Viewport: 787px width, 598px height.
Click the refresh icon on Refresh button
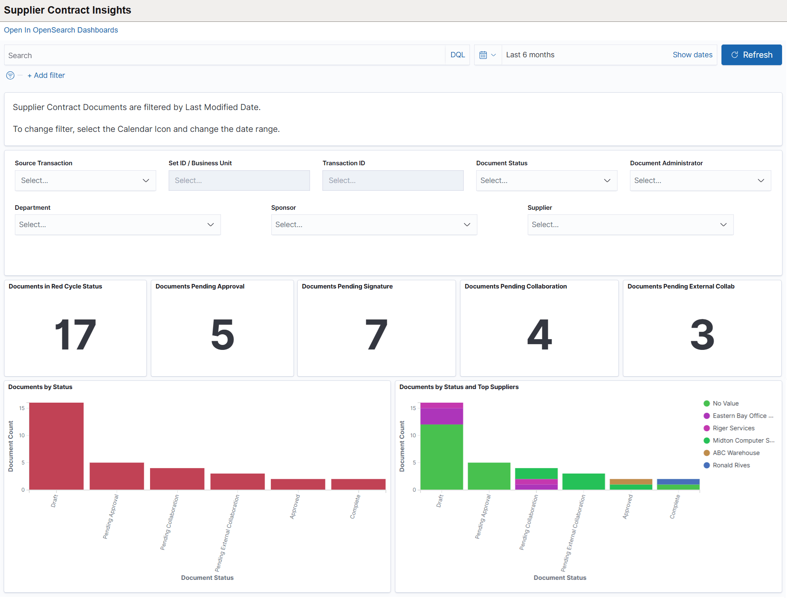tap(735, 55)
